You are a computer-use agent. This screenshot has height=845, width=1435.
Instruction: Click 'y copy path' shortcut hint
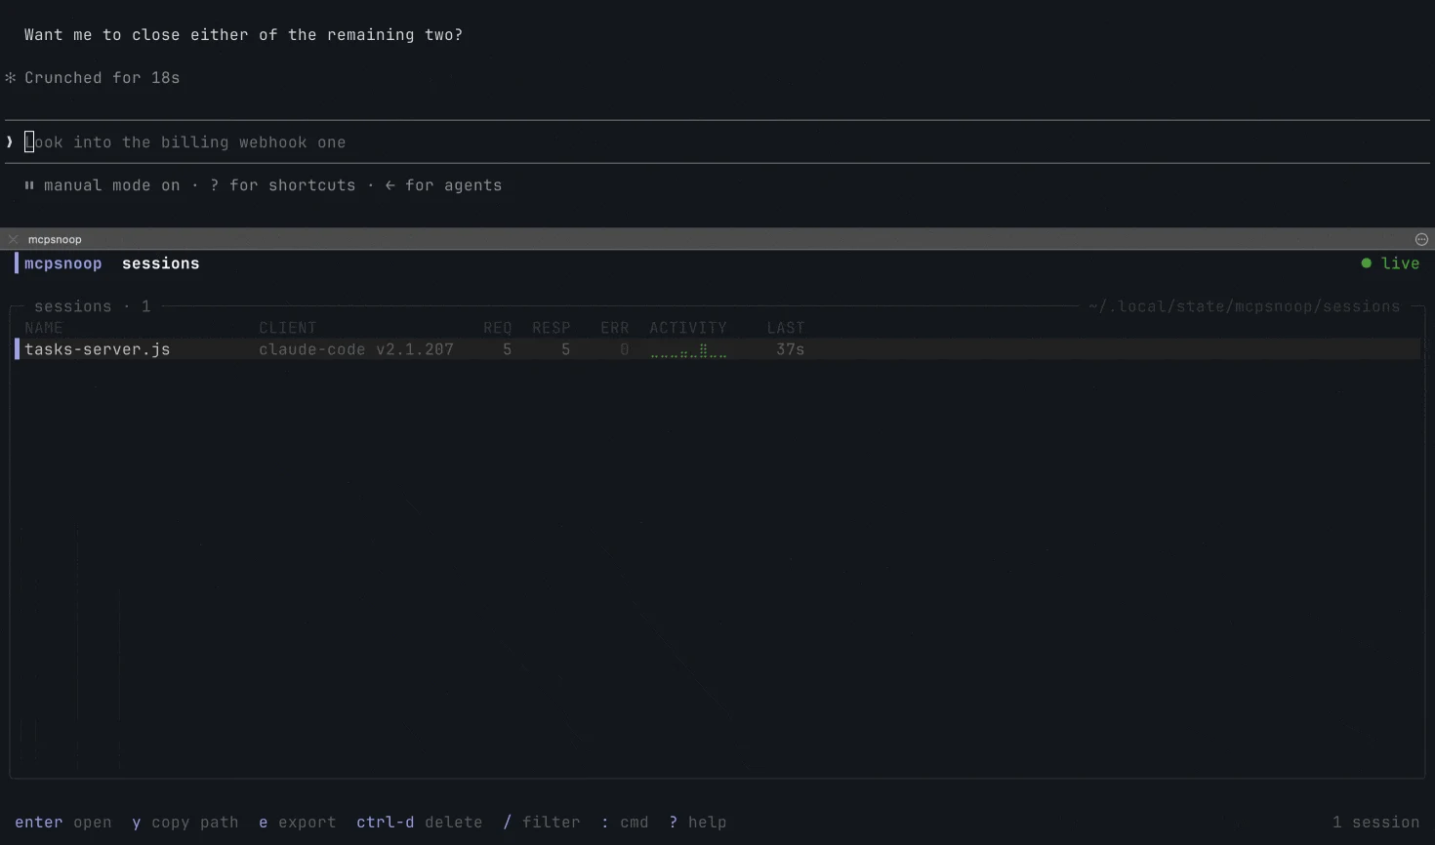(x=185, y=823)
